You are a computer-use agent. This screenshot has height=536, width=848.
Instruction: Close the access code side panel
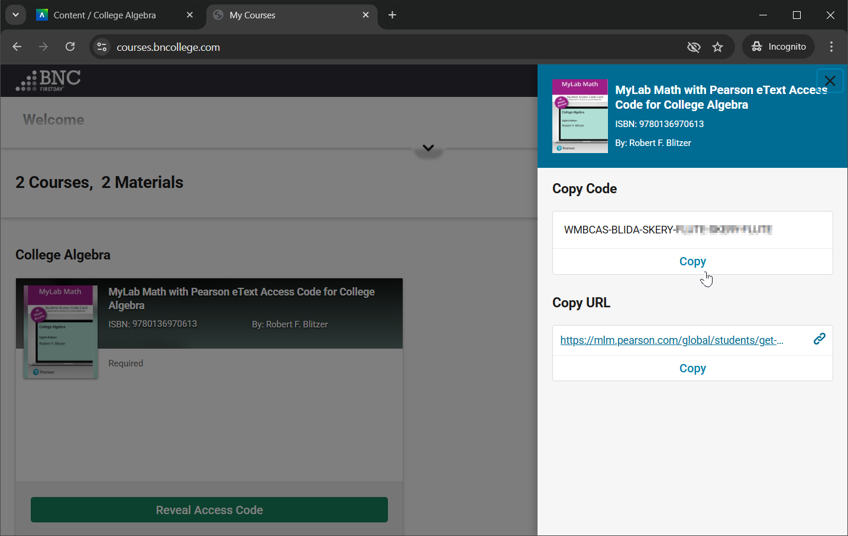pyautogui.click(x=830, y=81)
